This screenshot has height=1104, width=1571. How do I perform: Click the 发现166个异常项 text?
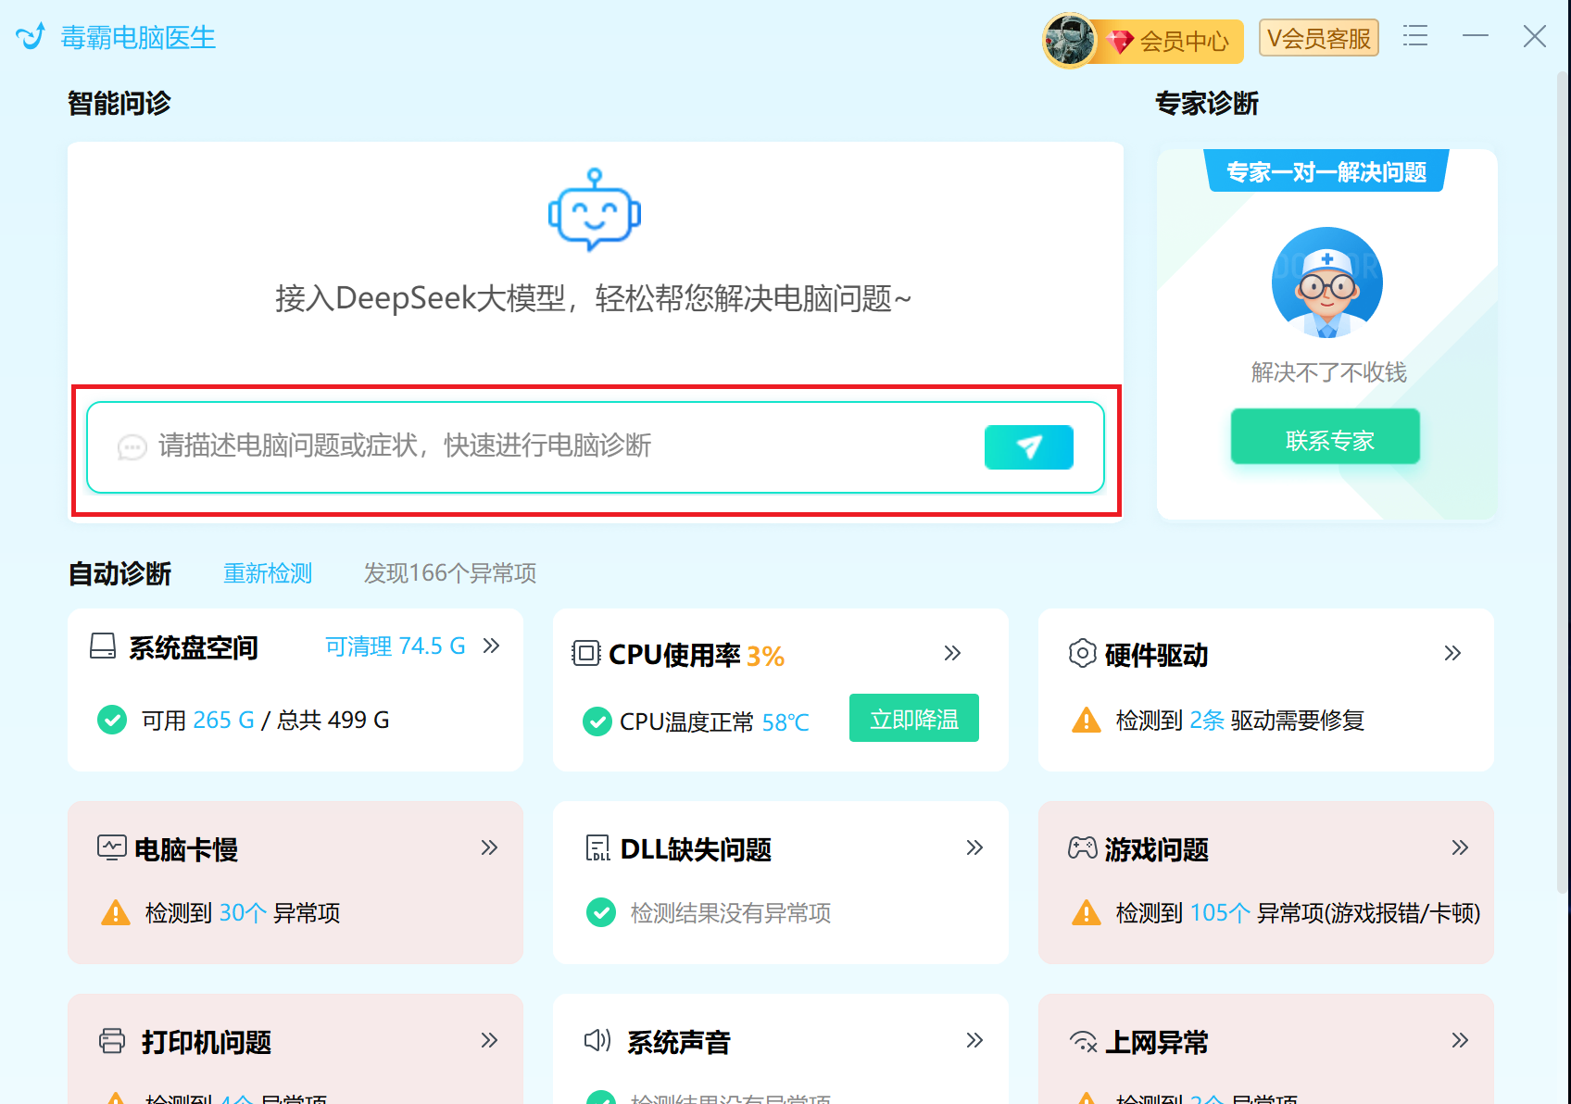[450, 573]
